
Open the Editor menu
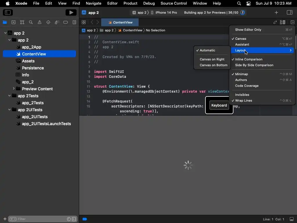112,3
